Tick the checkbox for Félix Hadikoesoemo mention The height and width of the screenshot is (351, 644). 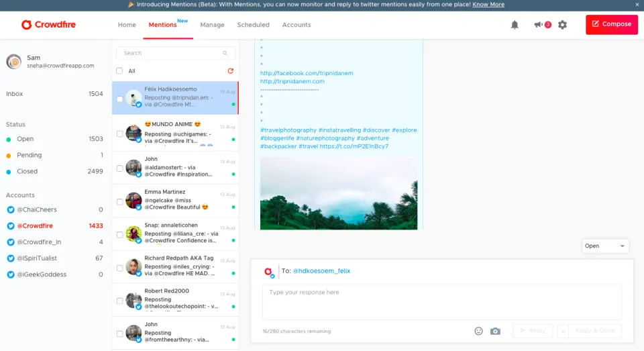tap(119, 99)
